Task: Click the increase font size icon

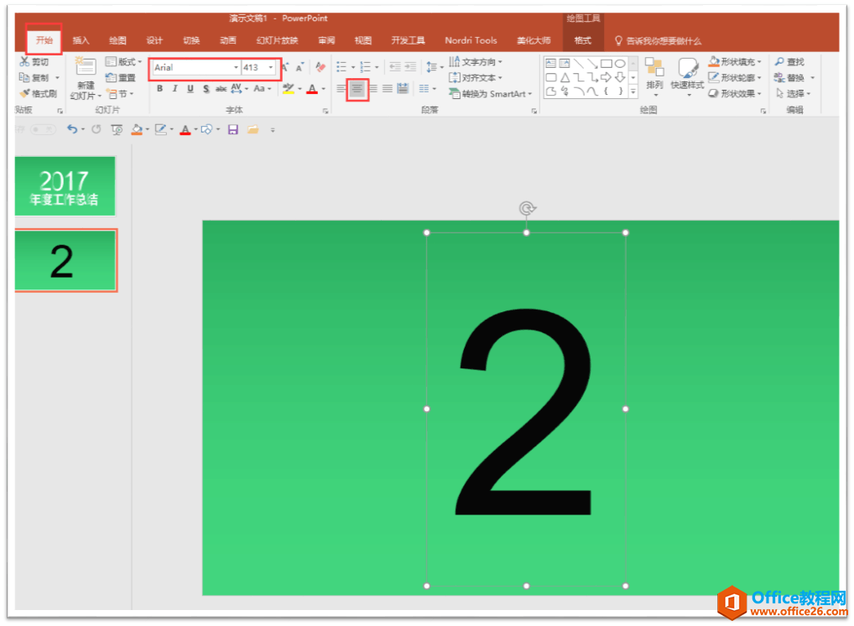Action: (285, 67)
